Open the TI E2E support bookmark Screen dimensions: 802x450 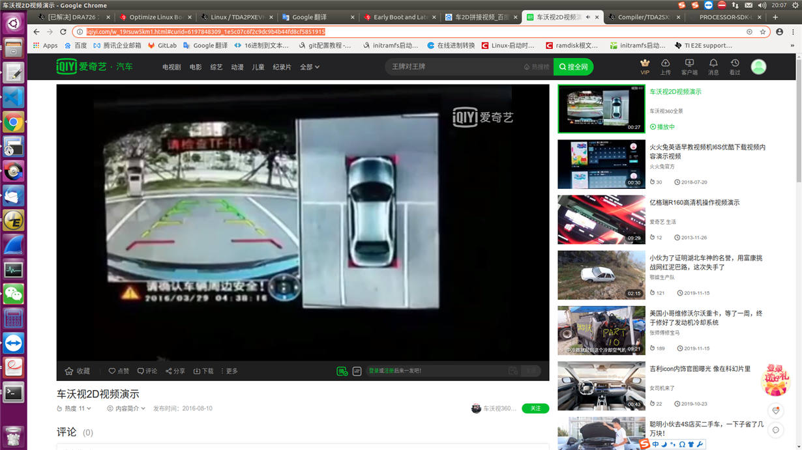pyautogui.click(x=703, y=46)
